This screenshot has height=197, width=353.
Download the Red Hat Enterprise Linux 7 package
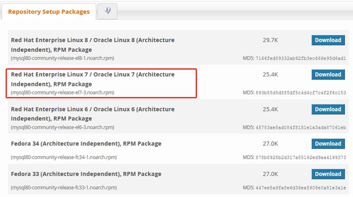328,74
